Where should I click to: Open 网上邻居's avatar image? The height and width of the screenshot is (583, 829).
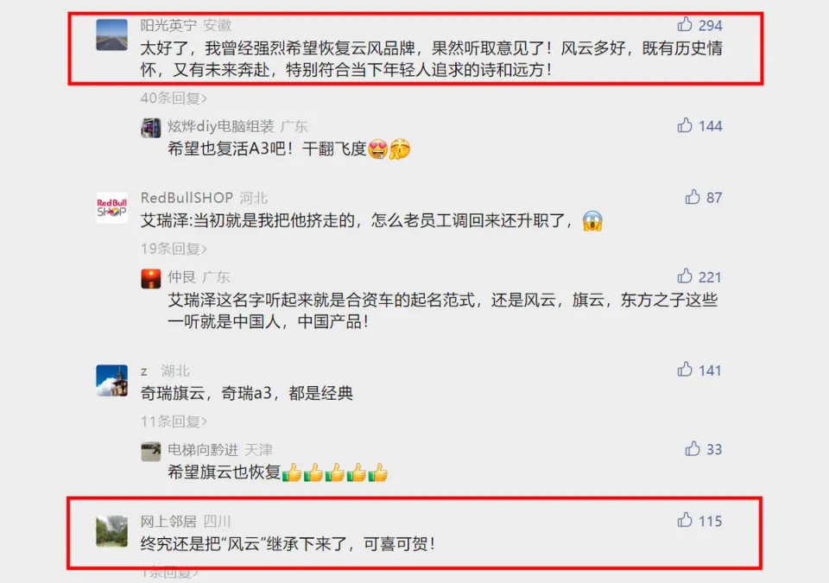click(111, 531)
